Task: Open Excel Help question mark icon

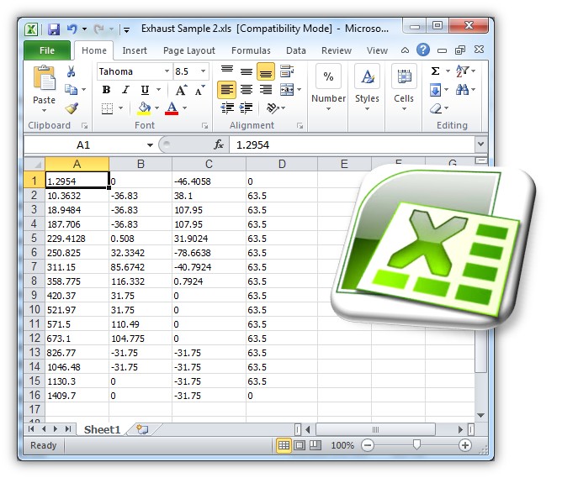Action: [x=424, y=50]
